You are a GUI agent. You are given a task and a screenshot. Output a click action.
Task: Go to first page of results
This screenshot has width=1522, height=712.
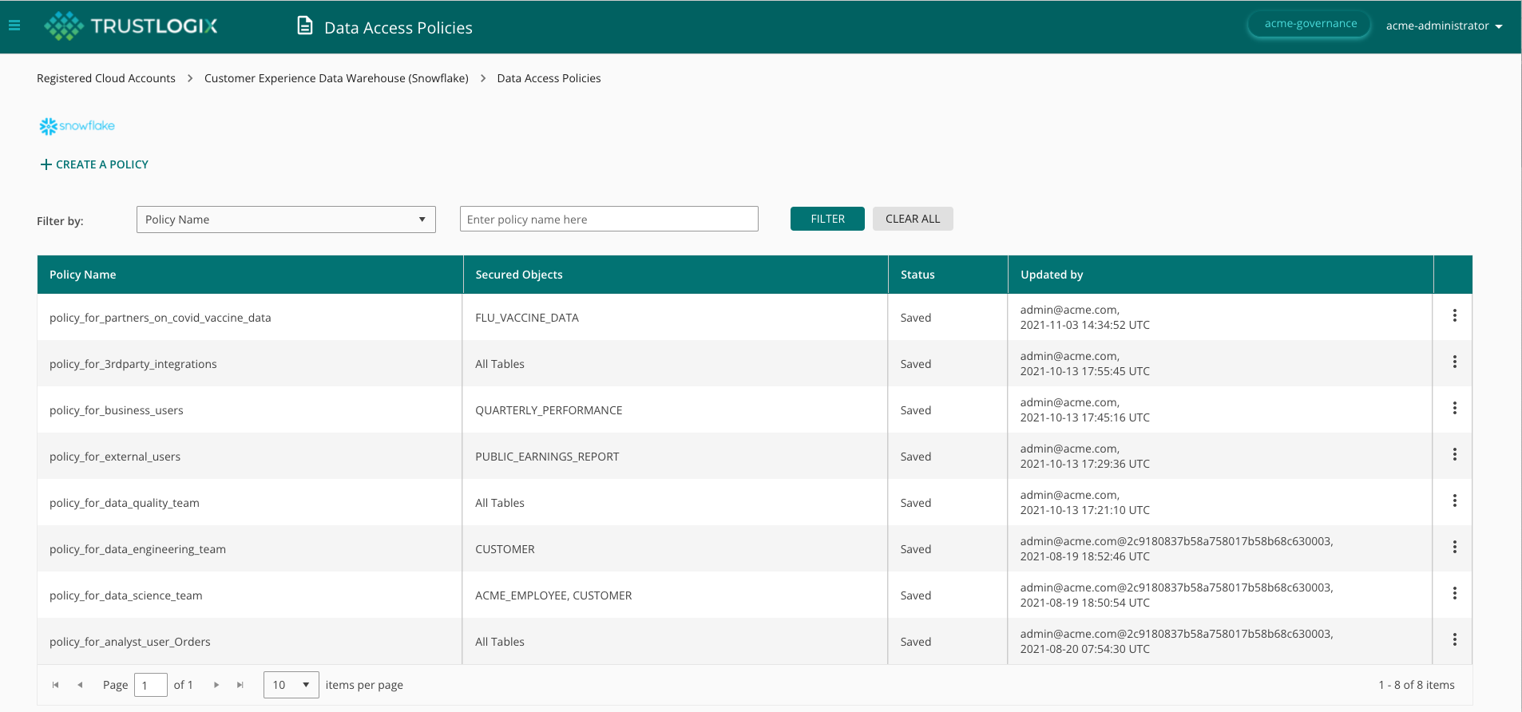(55, 685)
